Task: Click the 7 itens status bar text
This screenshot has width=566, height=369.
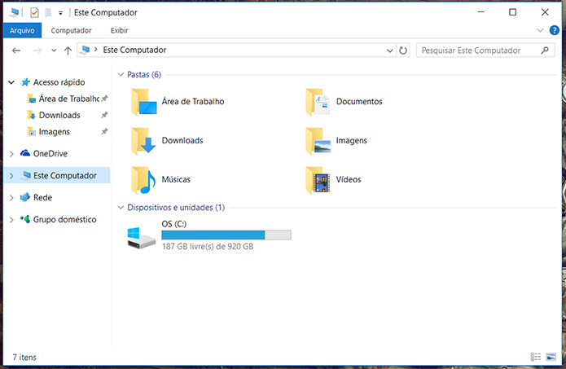Action: coord(24,357)
